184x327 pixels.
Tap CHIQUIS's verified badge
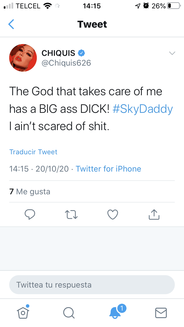[x=81, y=53]
